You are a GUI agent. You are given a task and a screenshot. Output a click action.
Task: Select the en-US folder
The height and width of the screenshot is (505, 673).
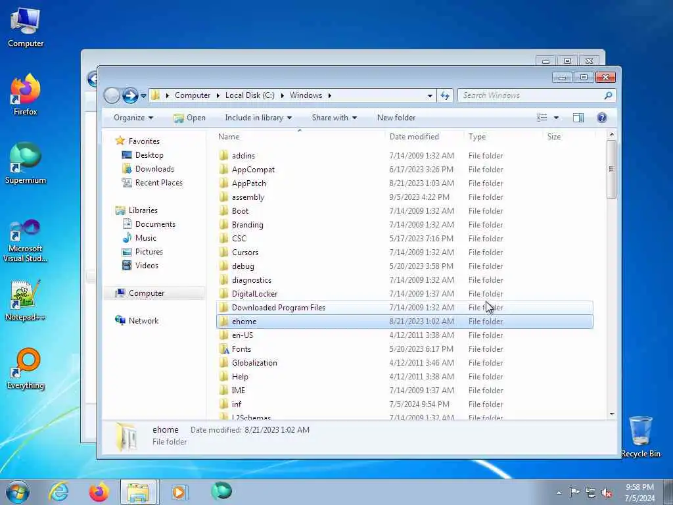pyautogui.click(x=243, y=335)
